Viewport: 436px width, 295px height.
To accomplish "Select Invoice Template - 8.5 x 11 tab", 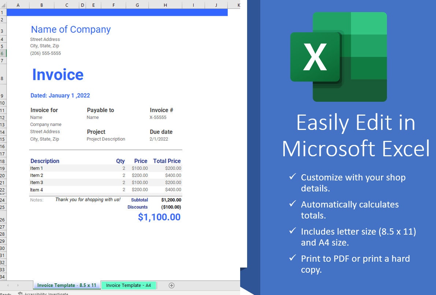I will [67, 285].
